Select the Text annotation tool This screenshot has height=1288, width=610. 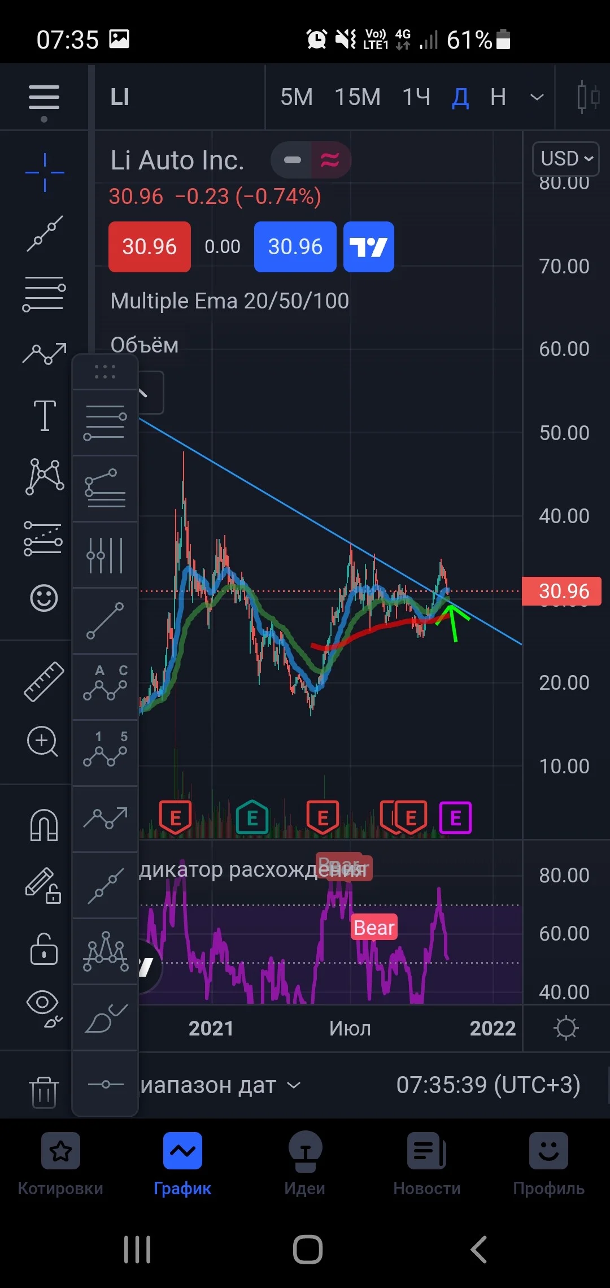[45, 416]
